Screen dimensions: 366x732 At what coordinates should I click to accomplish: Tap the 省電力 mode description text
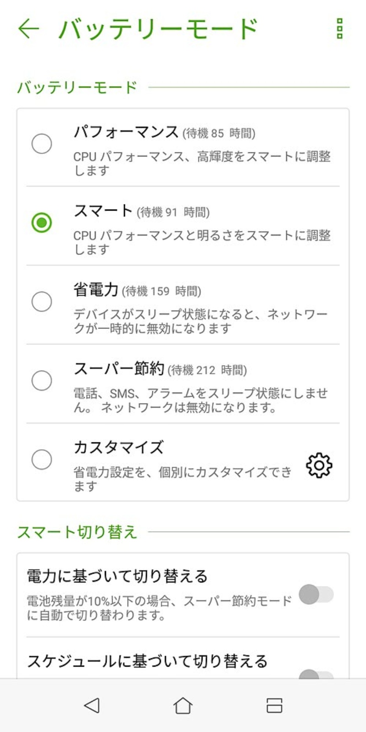[x=200, y=321]
